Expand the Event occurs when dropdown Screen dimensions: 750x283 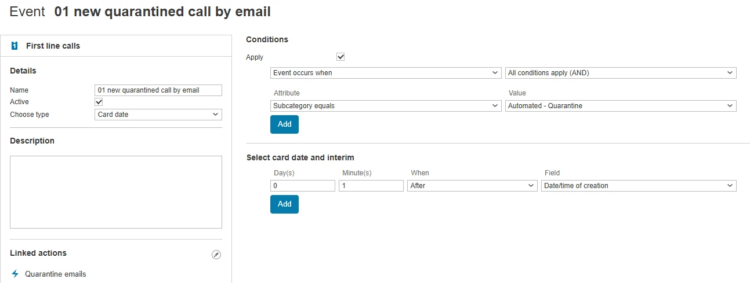coord(386,73)
